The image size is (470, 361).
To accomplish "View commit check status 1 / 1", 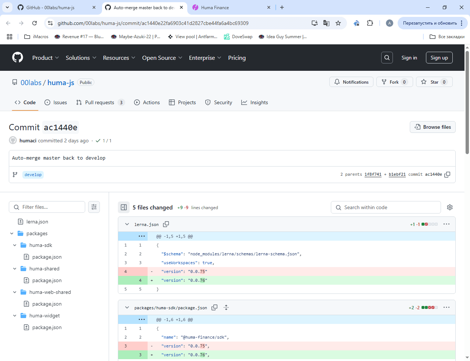I will pyautogui.click(x=104, y=141).
